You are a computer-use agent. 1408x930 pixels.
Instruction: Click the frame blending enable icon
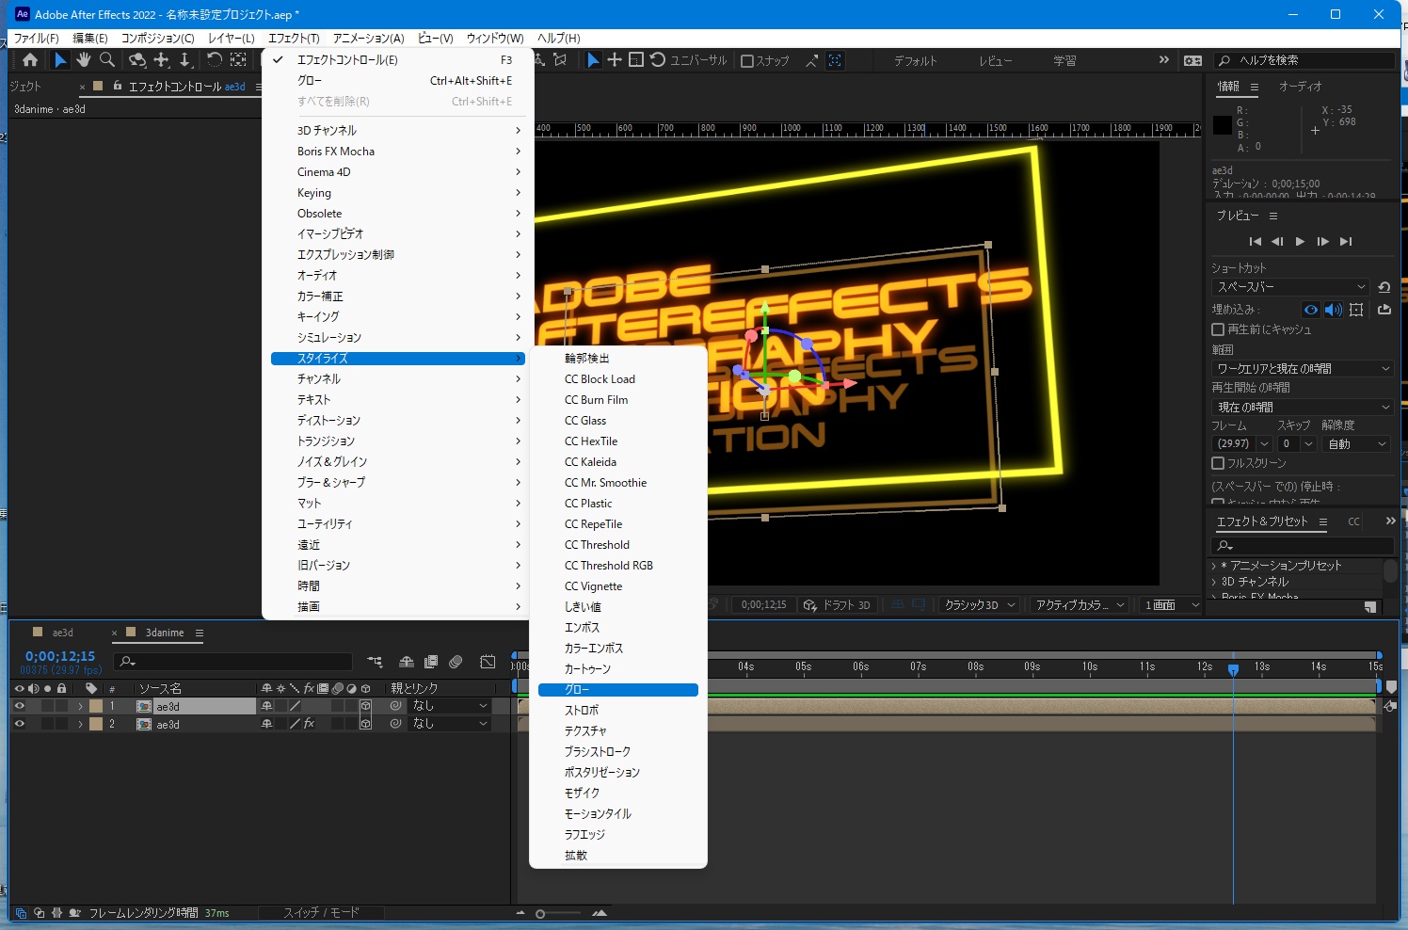tap(431, 662)
